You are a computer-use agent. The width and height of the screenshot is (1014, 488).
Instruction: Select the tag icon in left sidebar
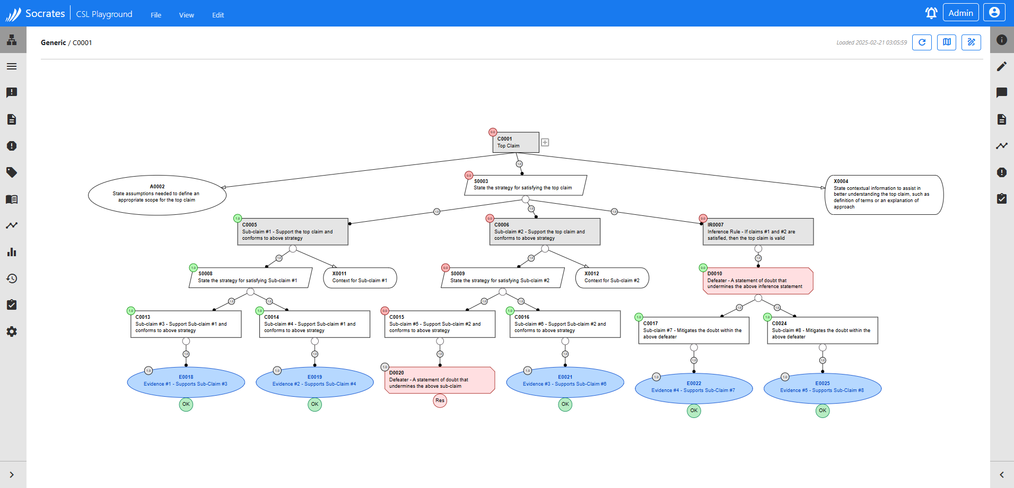pyautogui.click(x=12, y=172)
